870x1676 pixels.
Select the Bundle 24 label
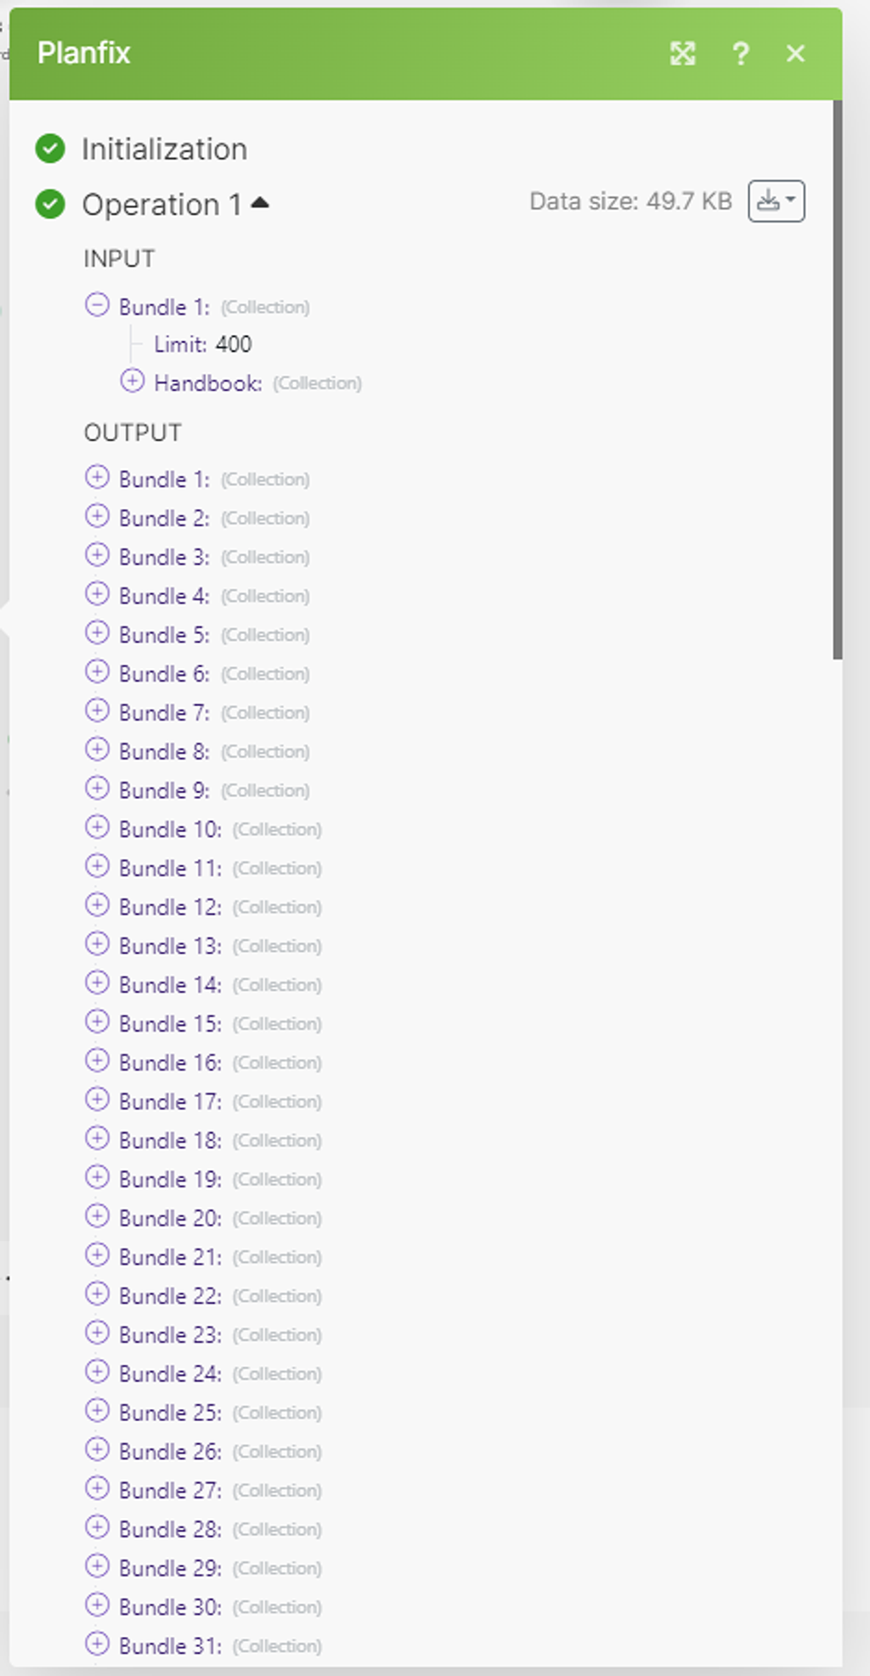[170, 1374]
